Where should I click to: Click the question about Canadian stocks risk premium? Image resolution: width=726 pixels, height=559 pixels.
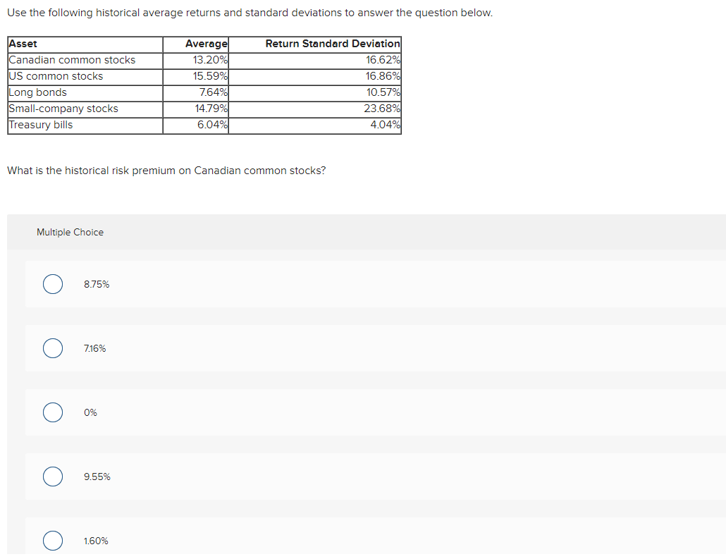pyautogui.click(x=166, y=170)
